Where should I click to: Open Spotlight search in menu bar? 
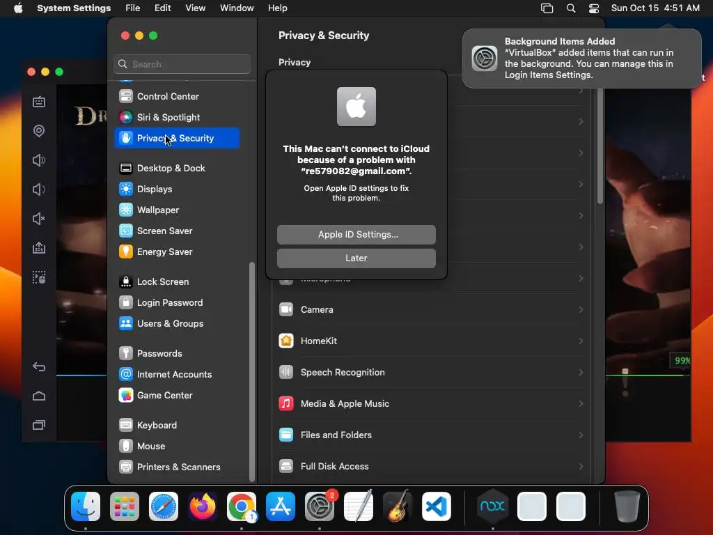[571, 8]
